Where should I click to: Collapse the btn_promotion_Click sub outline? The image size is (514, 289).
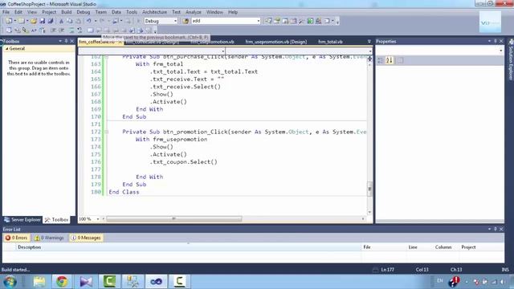point(106,132)
